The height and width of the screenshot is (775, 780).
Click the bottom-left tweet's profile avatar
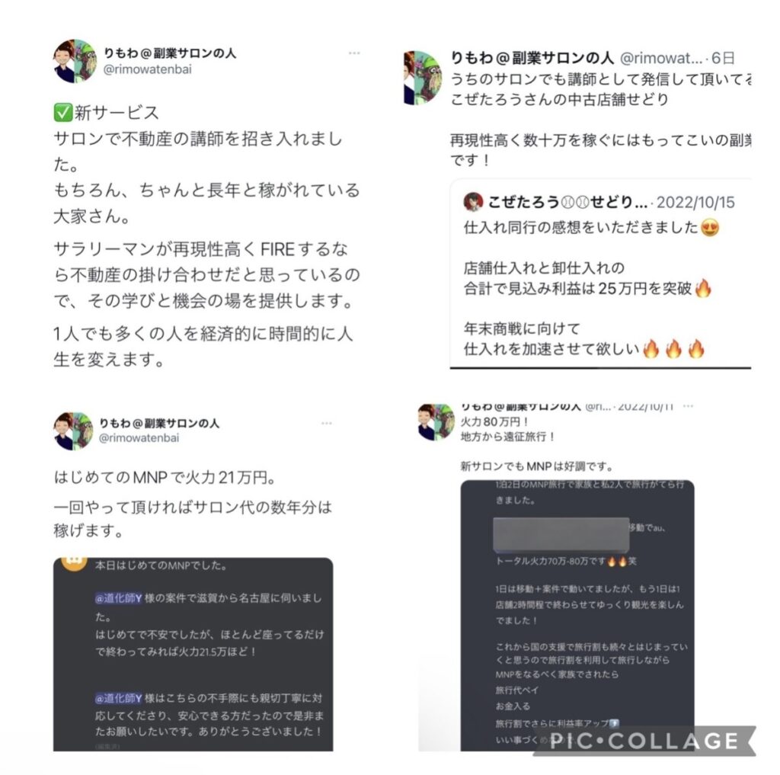click(x=73, y=431)
